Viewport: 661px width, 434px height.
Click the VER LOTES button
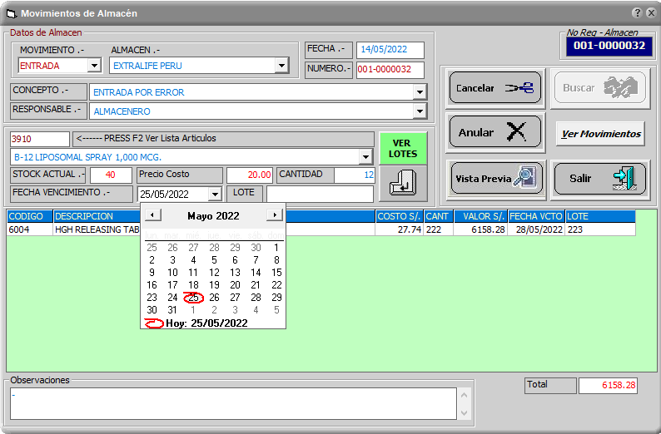pyautogui.click(x=402, y=149)
